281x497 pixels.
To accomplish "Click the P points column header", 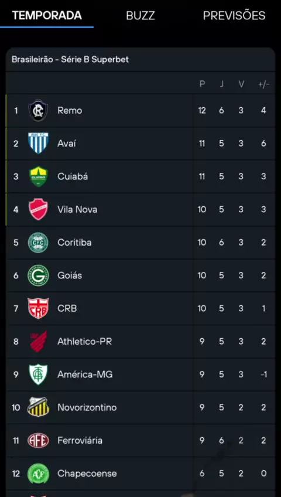I will tap(202, 84).
